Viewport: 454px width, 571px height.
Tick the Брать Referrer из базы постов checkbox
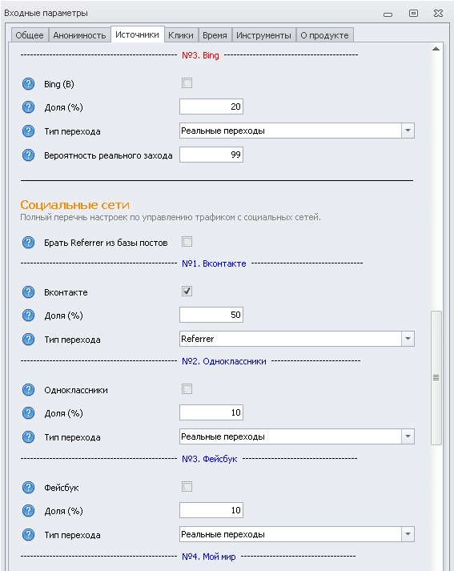tap(187, 241)
